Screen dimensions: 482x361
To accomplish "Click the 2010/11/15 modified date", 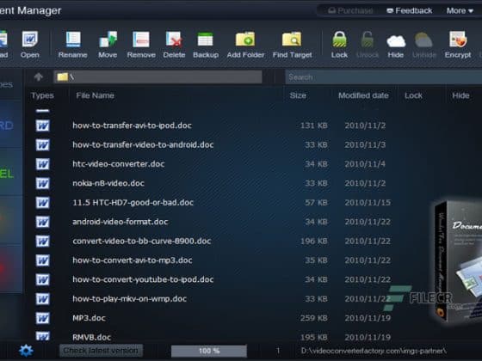I will (x=368, y=202).
